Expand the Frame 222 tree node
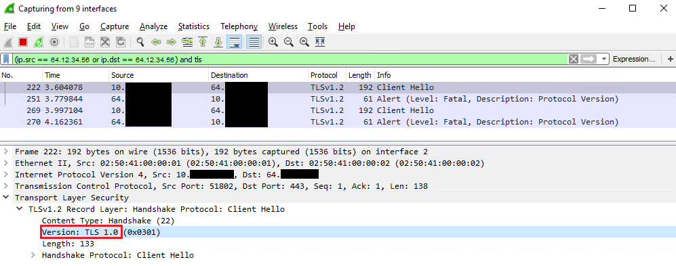The height and width of the screenshot is (266, 676). (x=6, y=152)
